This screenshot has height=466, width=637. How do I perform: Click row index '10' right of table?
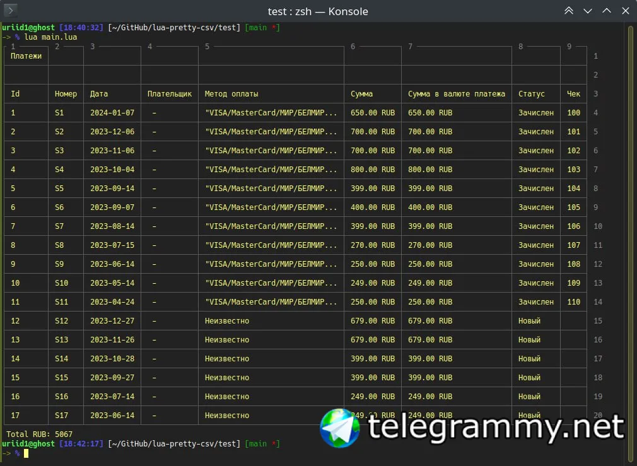(x=598, y=226)
